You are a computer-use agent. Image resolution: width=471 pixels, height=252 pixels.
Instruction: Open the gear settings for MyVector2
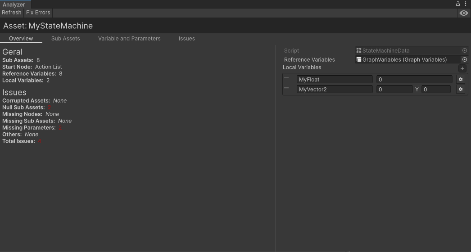[460, 89]
